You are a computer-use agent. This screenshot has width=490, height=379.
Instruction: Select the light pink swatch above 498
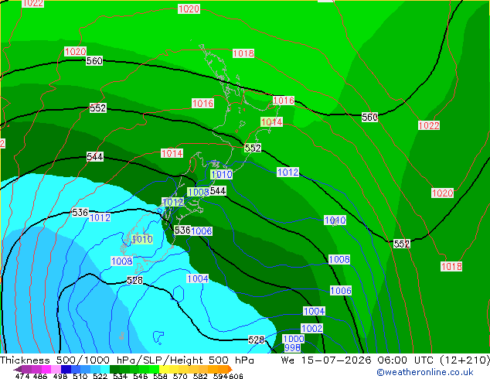pyautogui.click(x=56, y=369)
